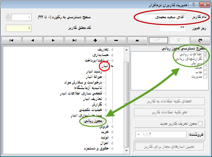
Task: Close the مديريت كاربران window
Action: pos(205,5)
